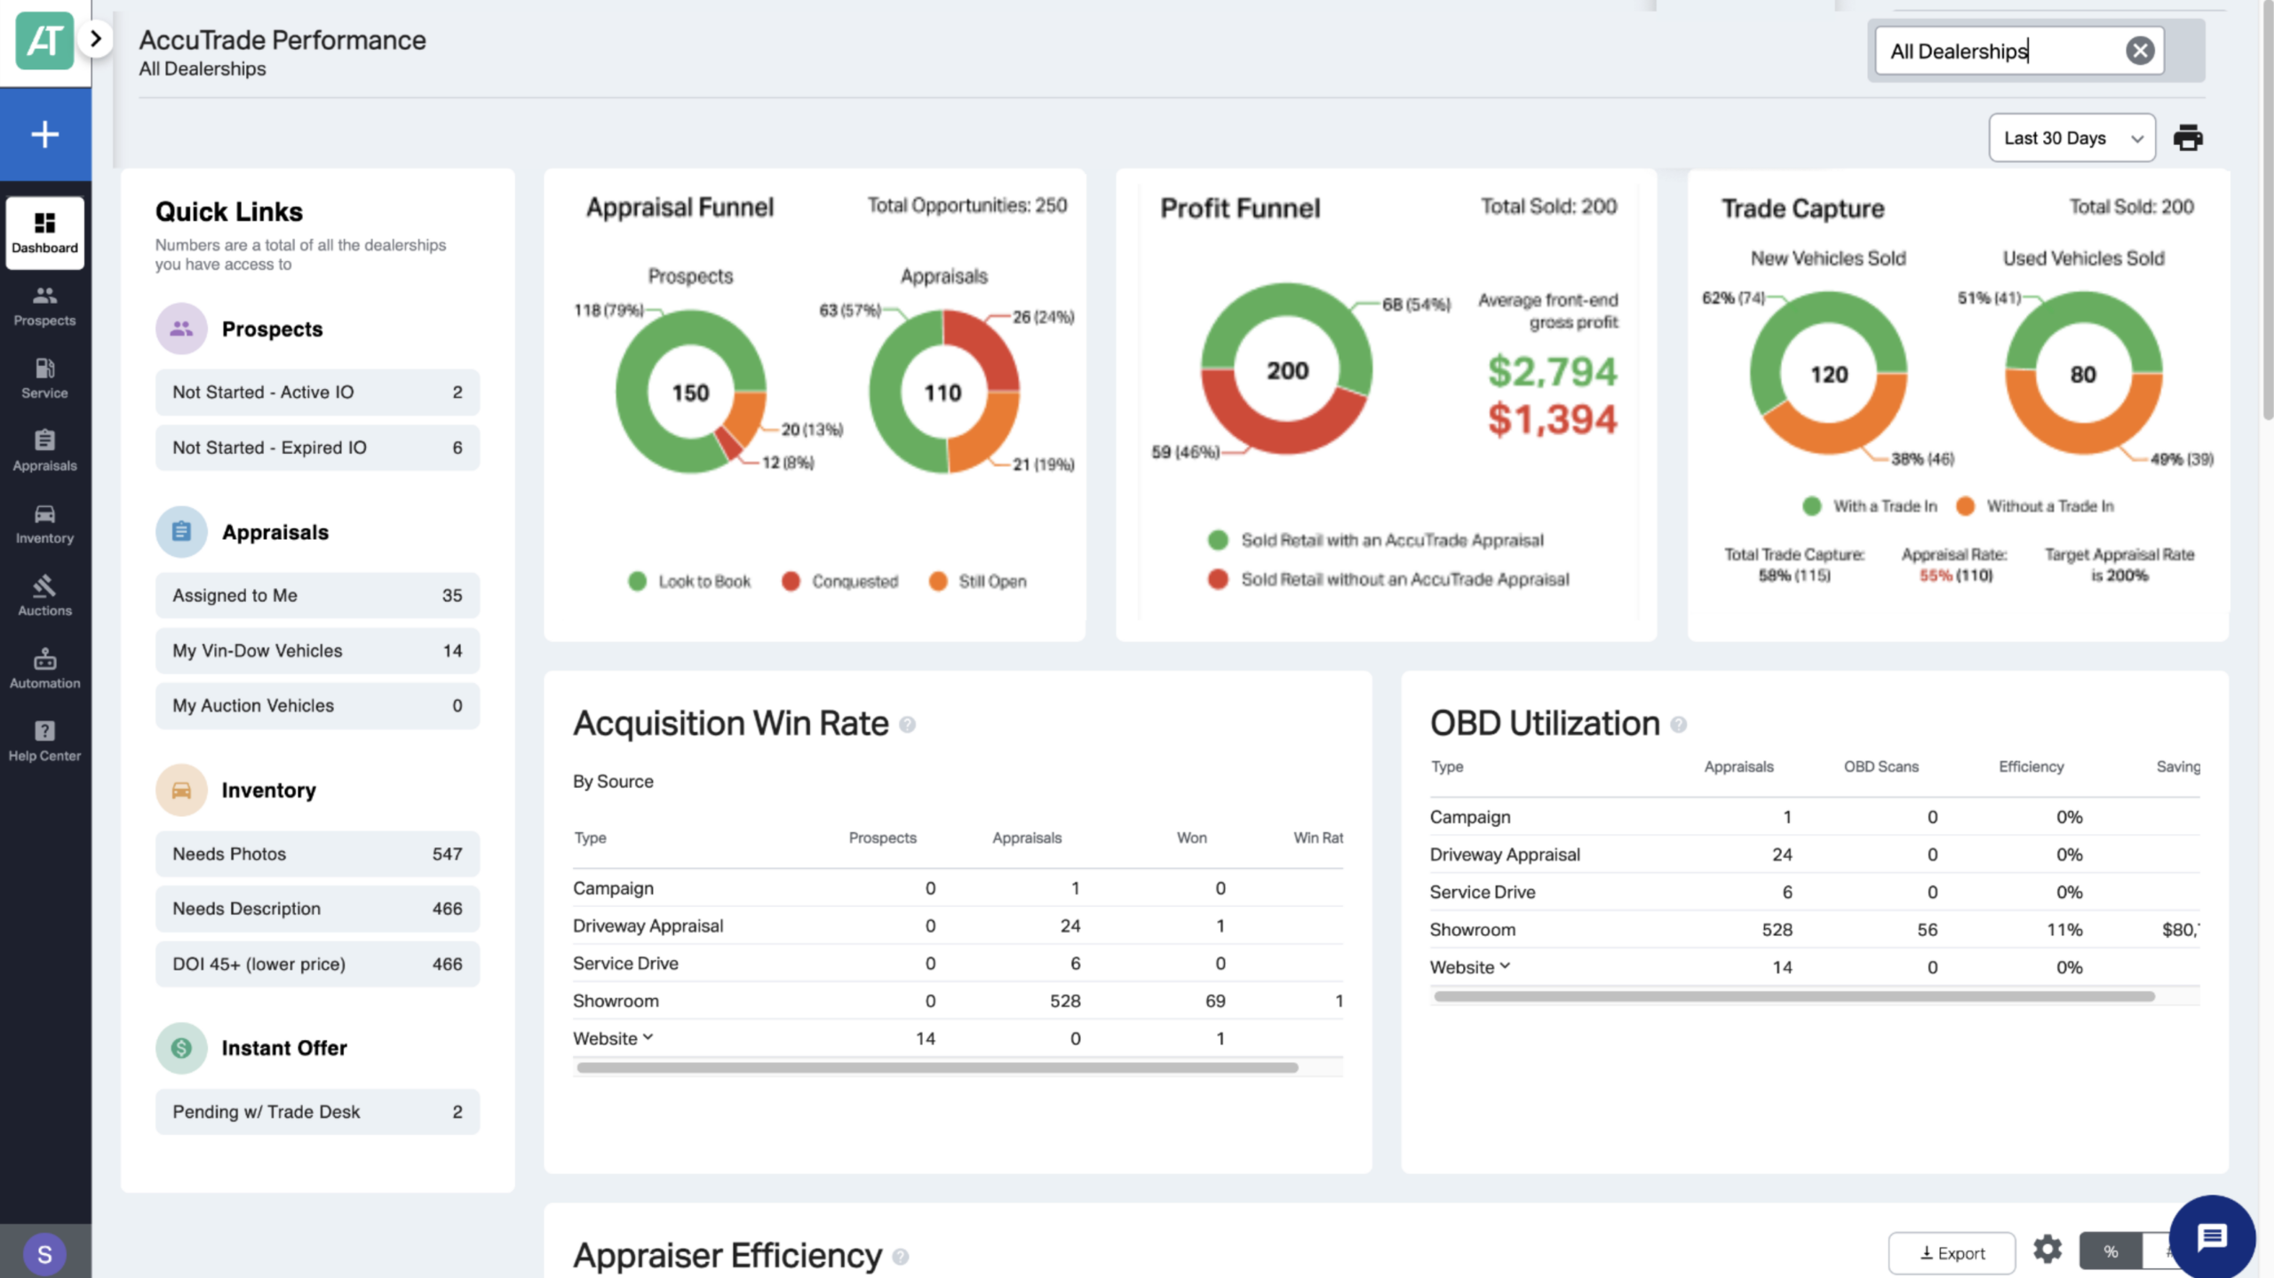The width and height of the screenshot is (2274, 1278).
Task: Open the Last 30 Days dropdown
Action: pos(2071,138)
